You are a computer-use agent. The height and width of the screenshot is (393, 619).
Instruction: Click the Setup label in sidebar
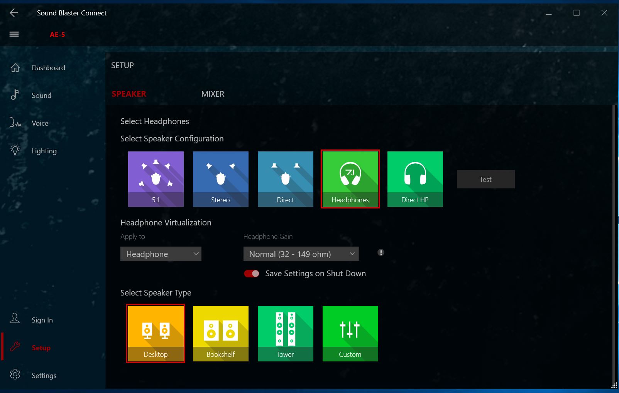[x=41, y=348]
